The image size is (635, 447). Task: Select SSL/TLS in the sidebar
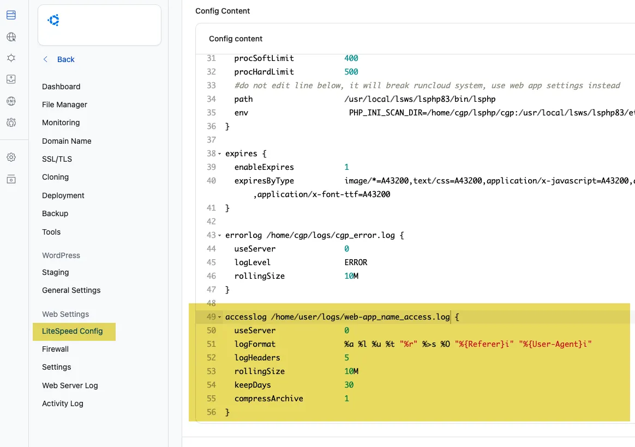[57, 159]
